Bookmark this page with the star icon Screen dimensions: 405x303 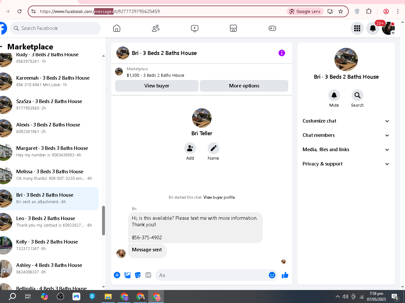tap(341, 11)
